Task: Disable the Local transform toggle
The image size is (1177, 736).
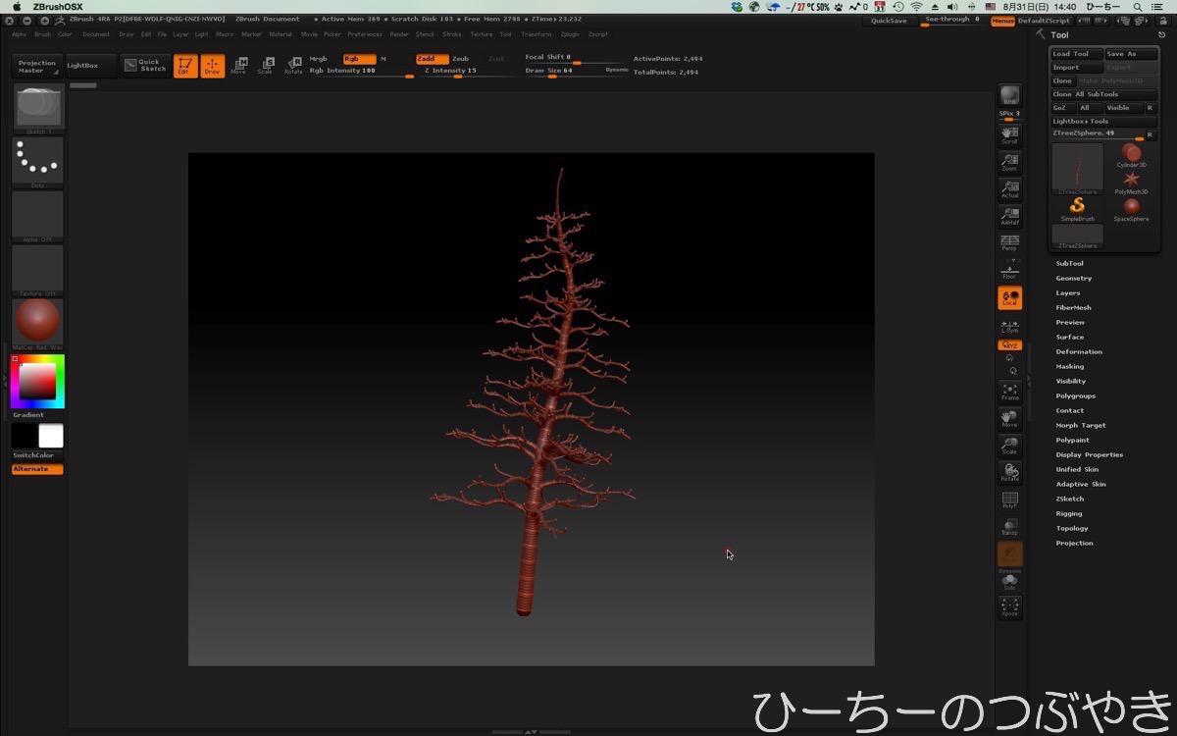Action: coord(1009,297)
